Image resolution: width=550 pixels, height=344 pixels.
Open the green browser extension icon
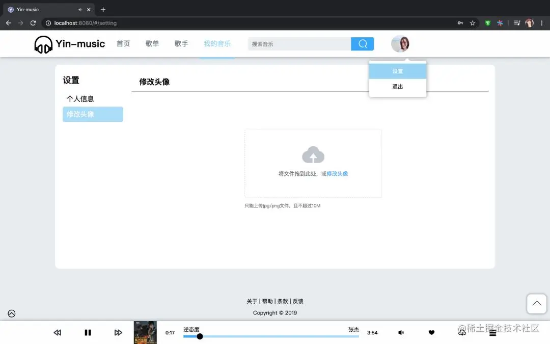click(x=487, y=23)
